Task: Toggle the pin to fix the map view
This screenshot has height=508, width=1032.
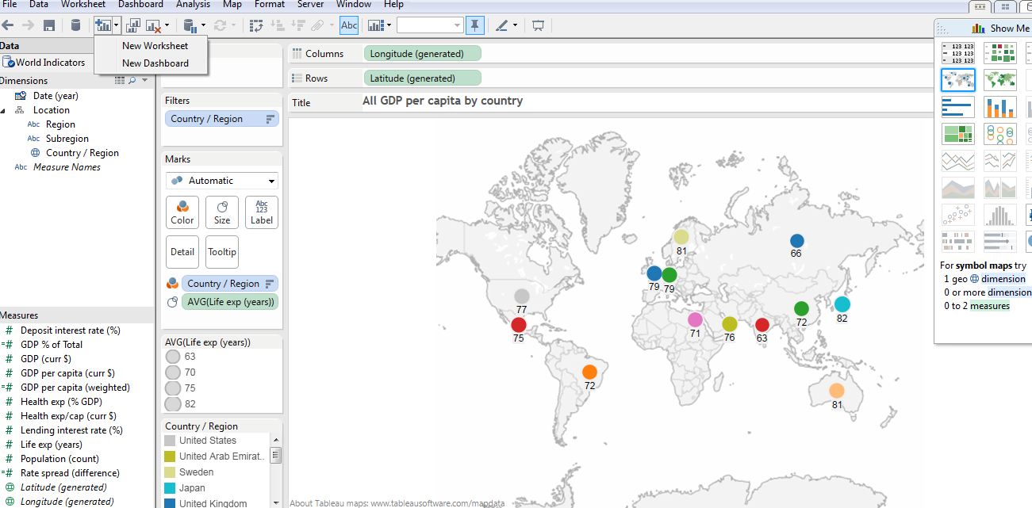Action: click(474, 25)
